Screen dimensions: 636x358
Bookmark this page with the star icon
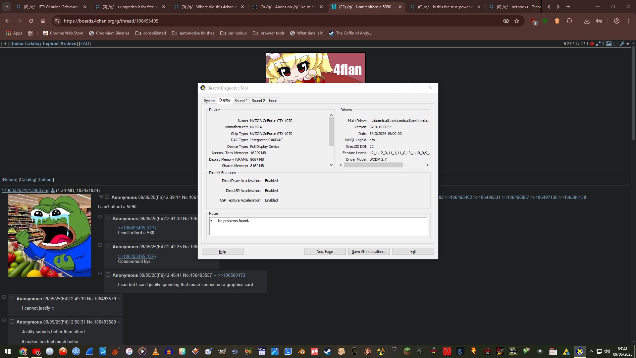[x=517, y=21]
